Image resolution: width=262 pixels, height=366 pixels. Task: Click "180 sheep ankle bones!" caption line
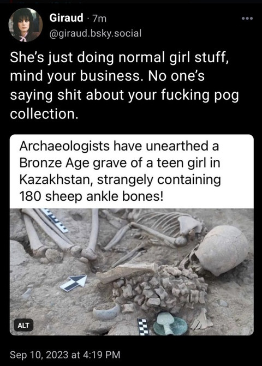(x=91, y=197)
